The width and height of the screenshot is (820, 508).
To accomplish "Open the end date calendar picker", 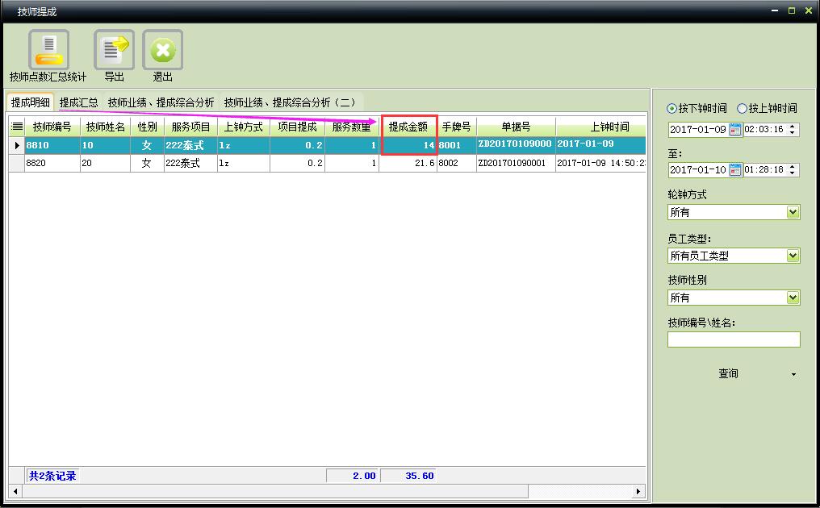I will (735, 169).
